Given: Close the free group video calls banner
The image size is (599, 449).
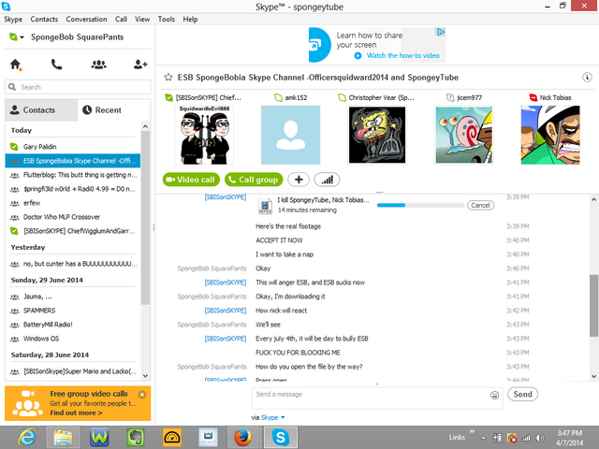Looking at the screenshot, I should click(x=142, y=395).
